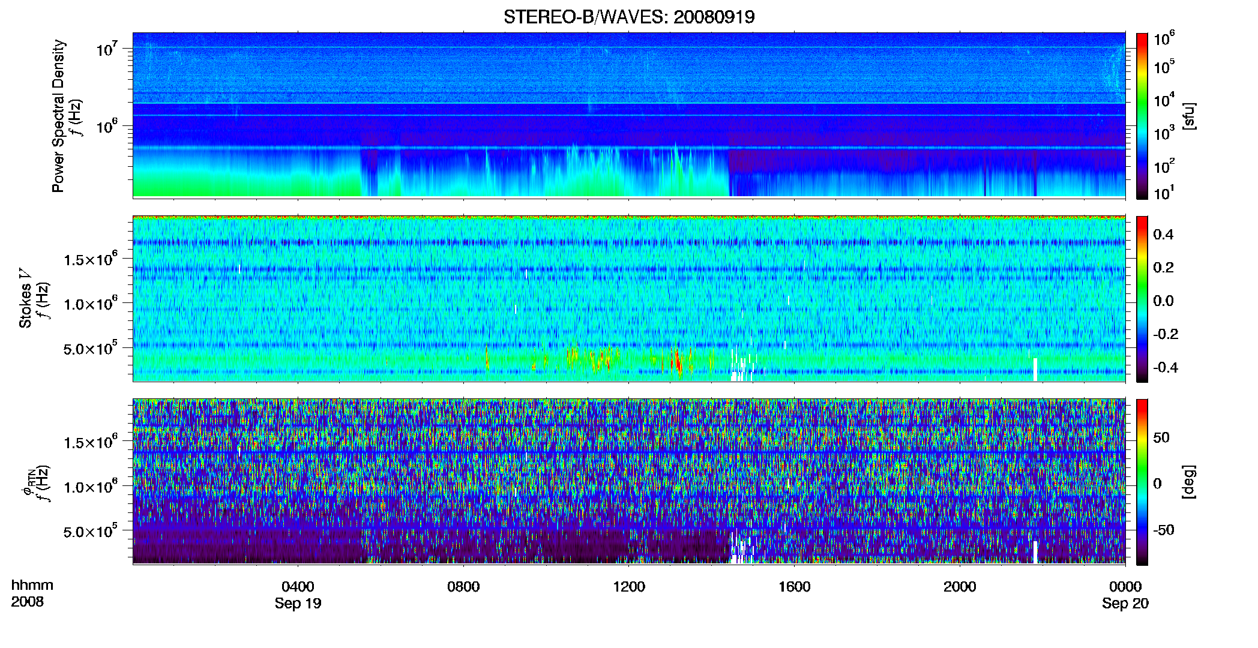
Task: Click the [sfu] colorbar unit label
Action: click(x=1189, y=116)
